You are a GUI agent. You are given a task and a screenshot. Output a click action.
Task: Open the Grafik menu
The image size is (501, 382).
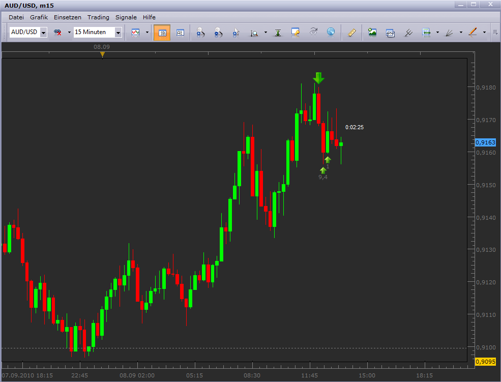click(x=39, y=17)
